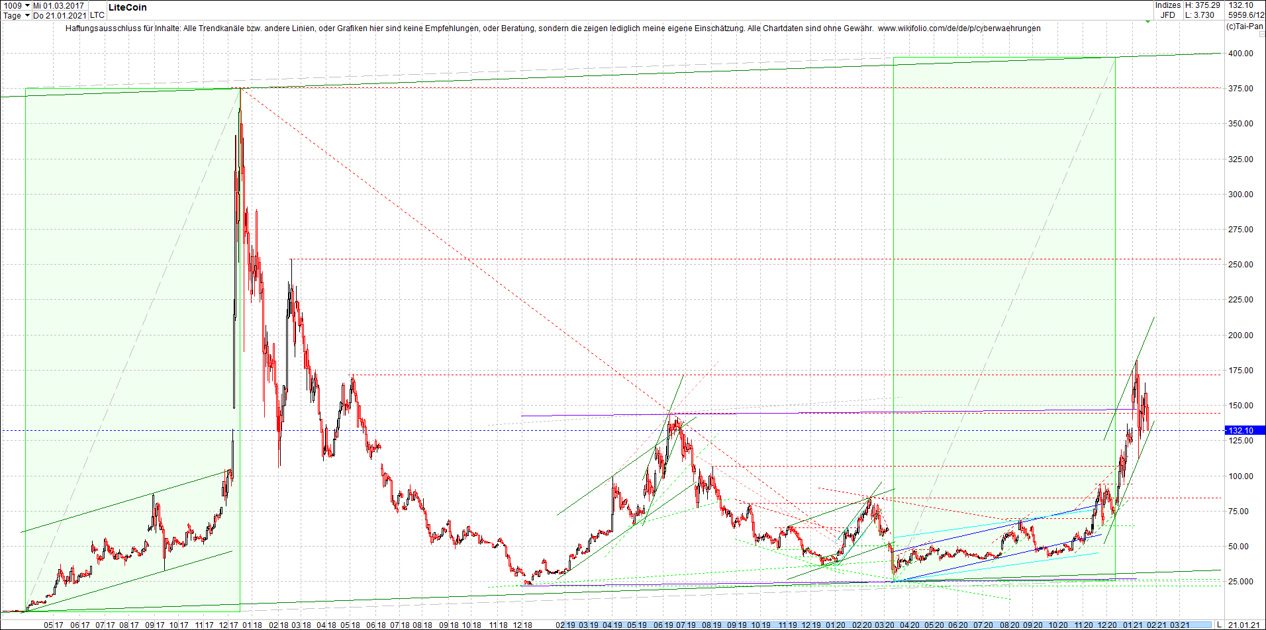Click the green triangle marker below header

click(x=1148, y=22)
